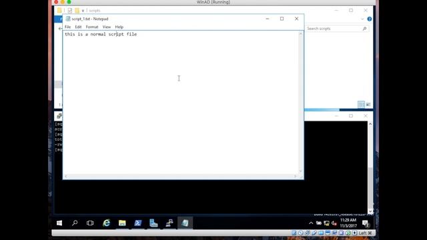Open File Explorer help (blue question mark)
Viewport: 427px width, 240px height.
click(370, 19)
